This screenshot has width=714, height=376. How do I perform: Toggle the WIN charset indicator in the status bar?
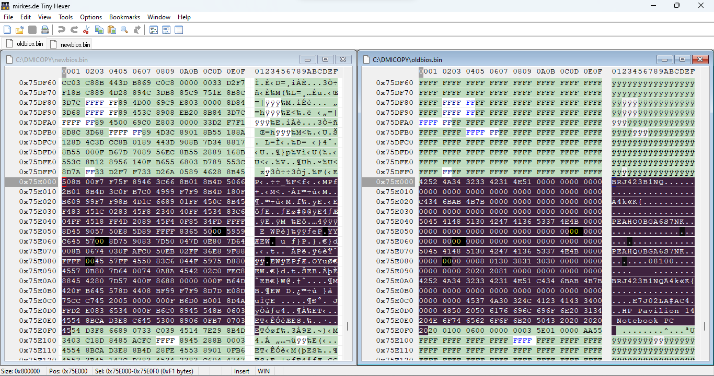pos(263,371)
